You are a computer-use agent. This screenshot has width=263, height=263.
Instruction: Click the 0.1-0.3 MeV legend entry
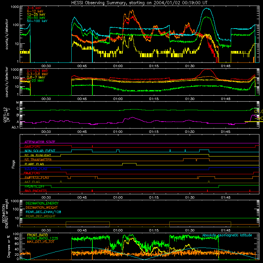37,71
